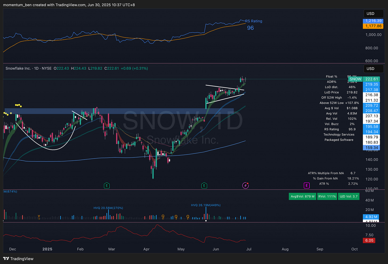The height and width of the screenshot is (264, 388).
Task: Click the 4.92 M volume label
Action: (x=371, y=217)
